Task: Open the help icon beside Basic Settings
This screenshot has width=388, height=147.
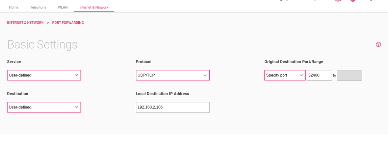Action: click(378, 44)
